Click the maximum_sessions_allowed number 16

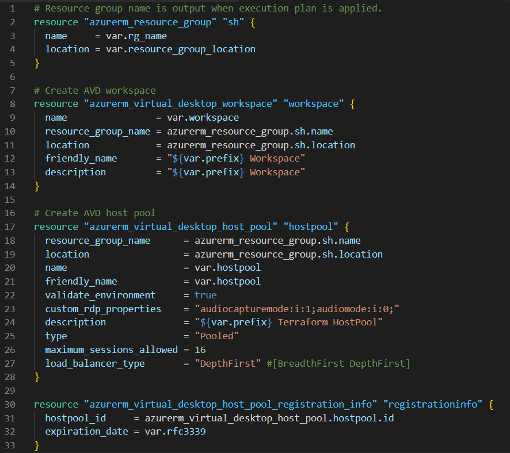[200, 350]
